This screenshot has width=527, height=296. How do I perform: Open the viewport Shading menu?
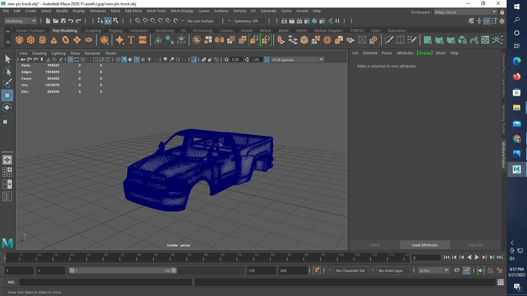pyautogui.click(x=39, y=53)
